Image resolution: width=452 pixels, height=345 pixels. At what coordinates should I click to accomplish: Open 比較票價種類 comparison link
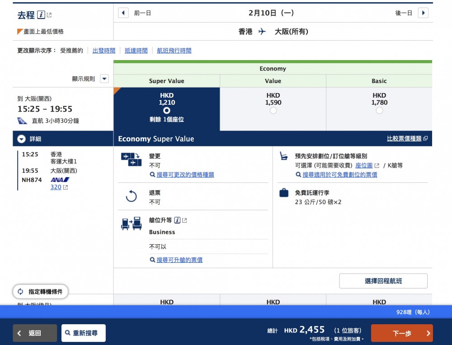pyautogui.click(x=404, y=139)
